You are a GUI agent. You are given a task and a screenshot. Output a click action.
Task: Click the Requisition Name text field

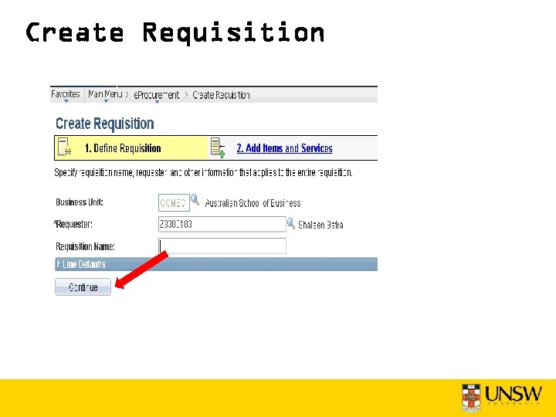(x=222, y=246)
